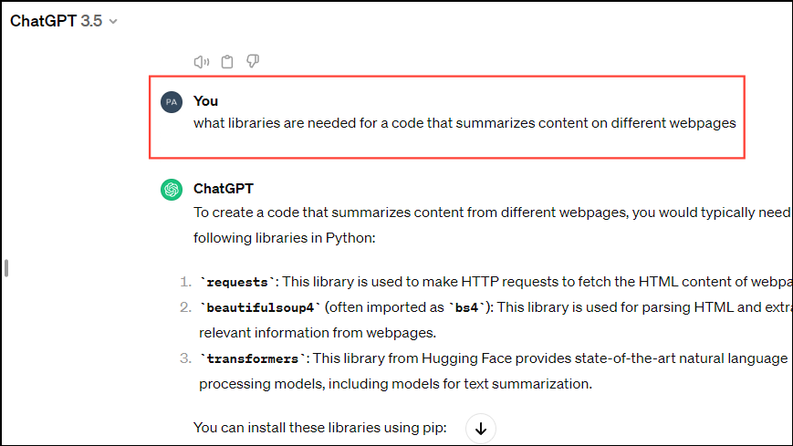Click the green ChatGPT logo avatar

(172, 190)
